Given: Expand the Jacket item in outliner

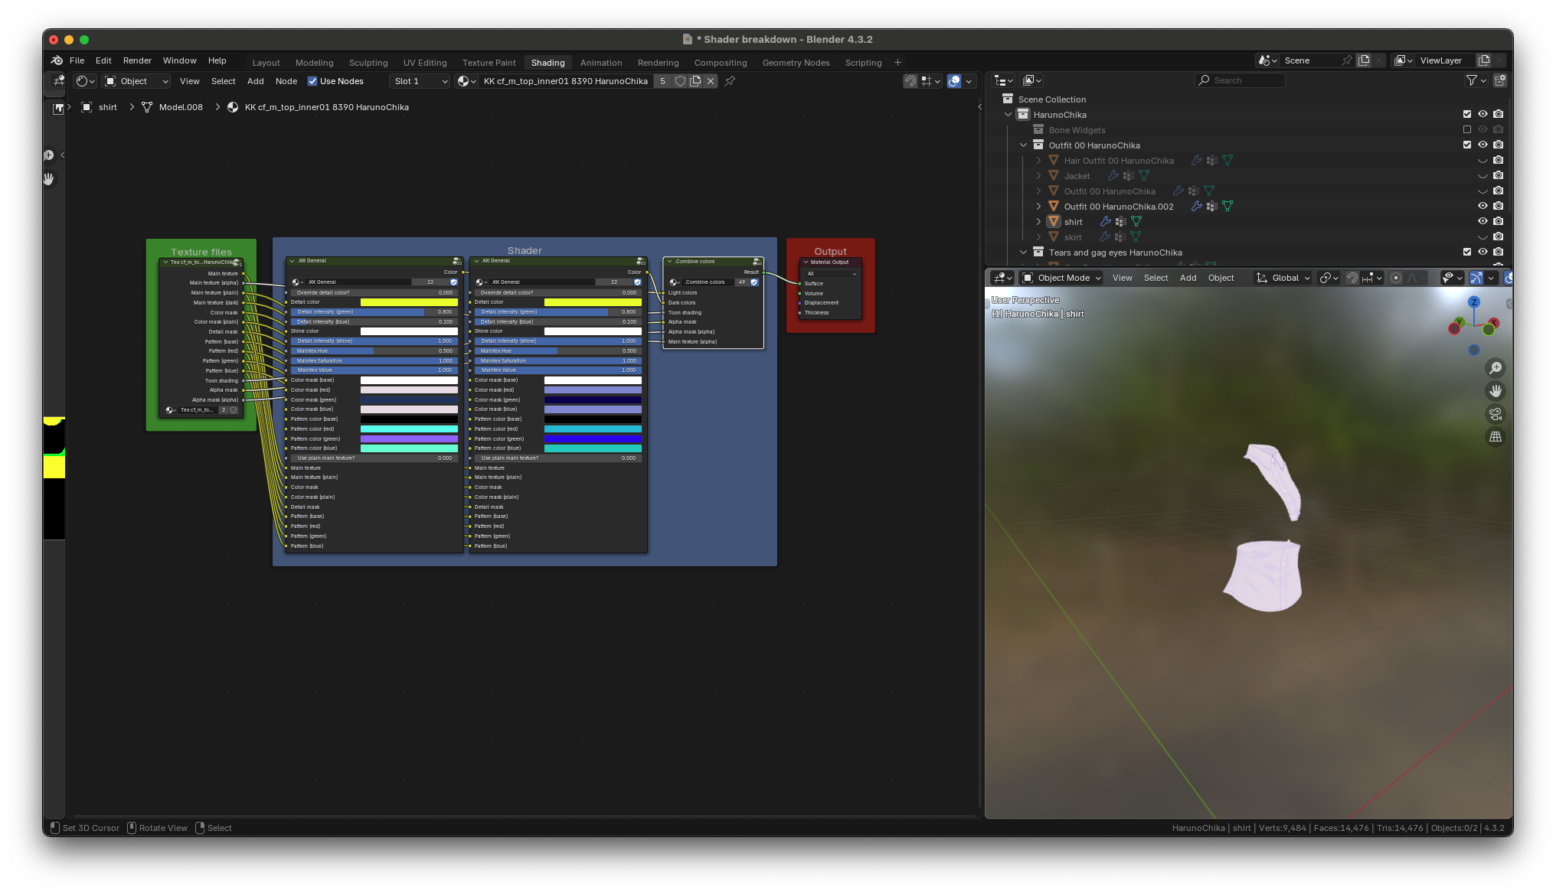Looking at the screenshot, I should tap(1038, 176).
